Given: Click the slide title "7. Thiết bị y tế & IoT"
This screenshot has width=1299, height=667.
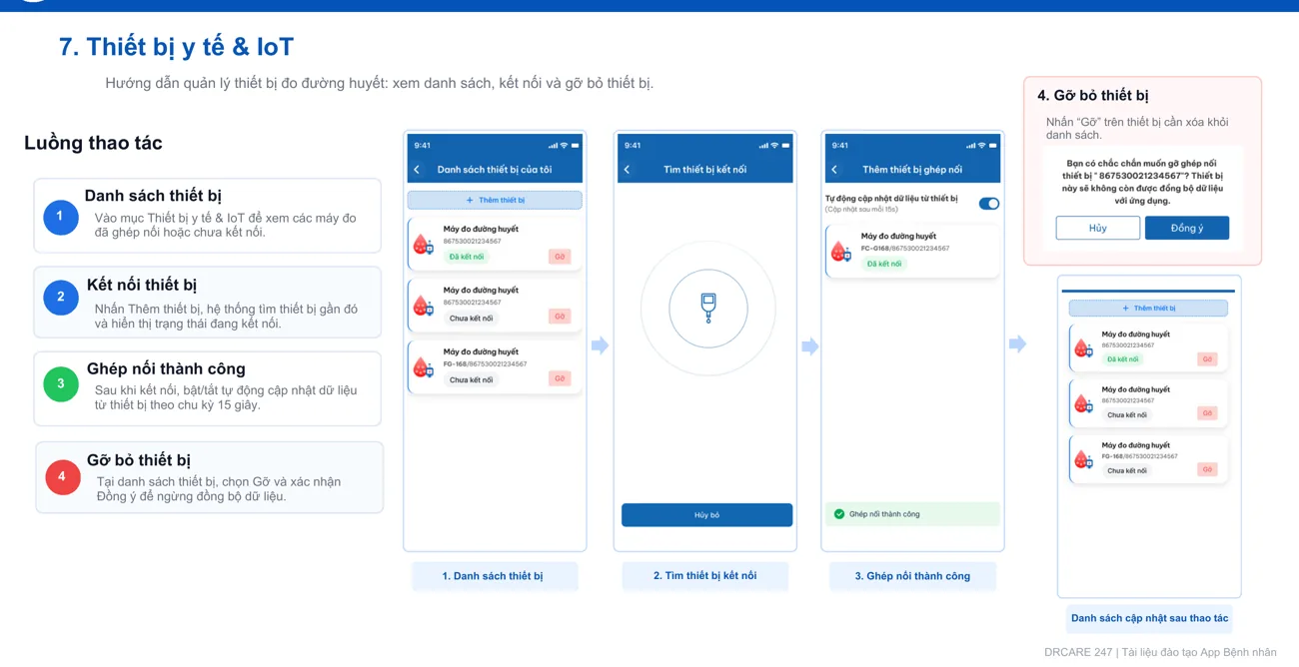Looking at the screenshot, I should pos(176,47).
